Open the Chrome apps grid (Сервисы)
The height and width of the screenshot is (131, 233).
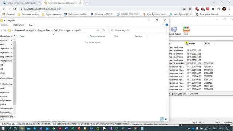point(8,14)
